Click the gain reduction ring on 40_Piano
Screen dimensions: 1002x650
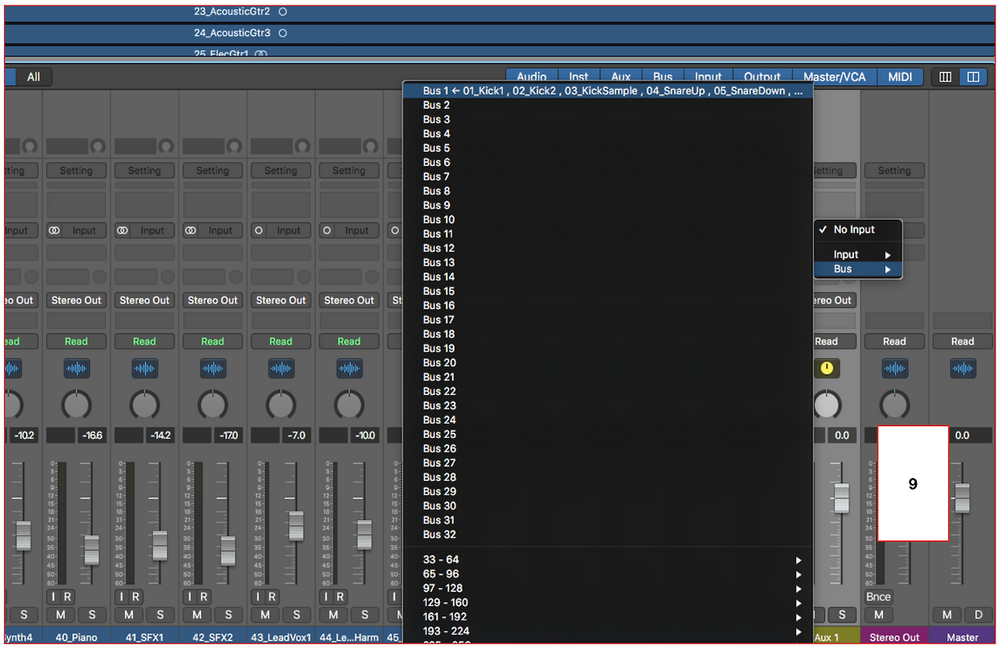point(97,145)
